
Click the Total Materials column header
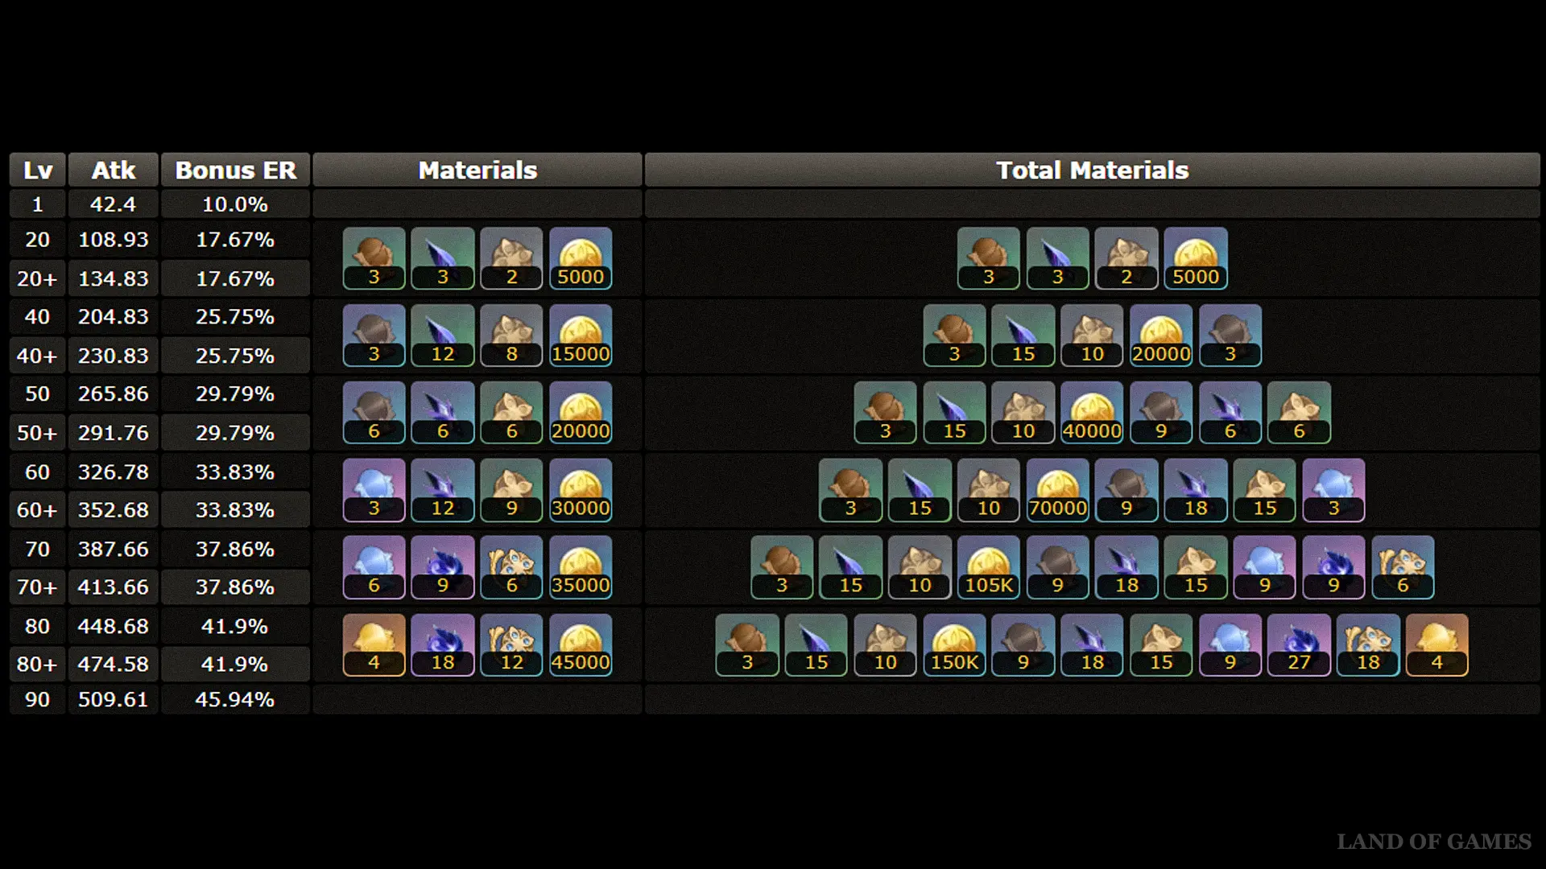click(1093, 170)
